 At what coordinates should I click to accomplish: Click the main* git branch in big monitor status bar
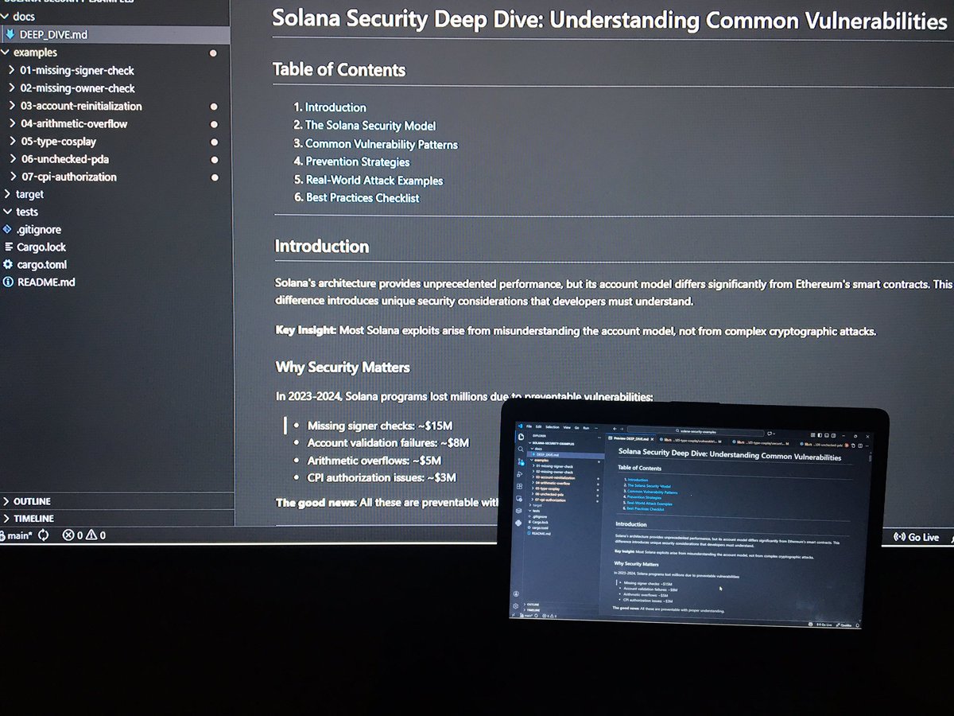[17, 536]
